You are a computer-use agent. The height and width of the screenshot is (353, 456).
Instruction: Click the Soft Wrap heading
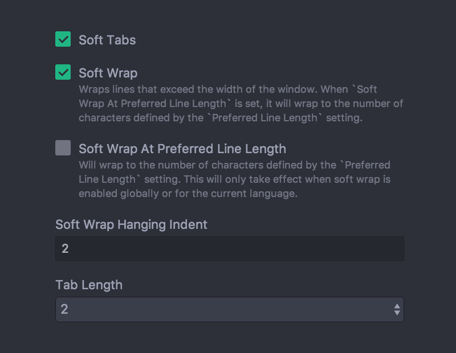[x=108, y=73]
